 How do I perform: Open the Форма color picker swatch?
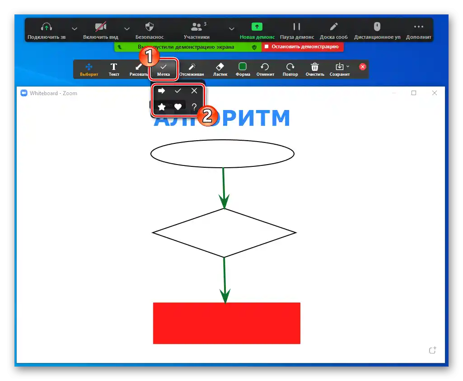coord(243,67)
